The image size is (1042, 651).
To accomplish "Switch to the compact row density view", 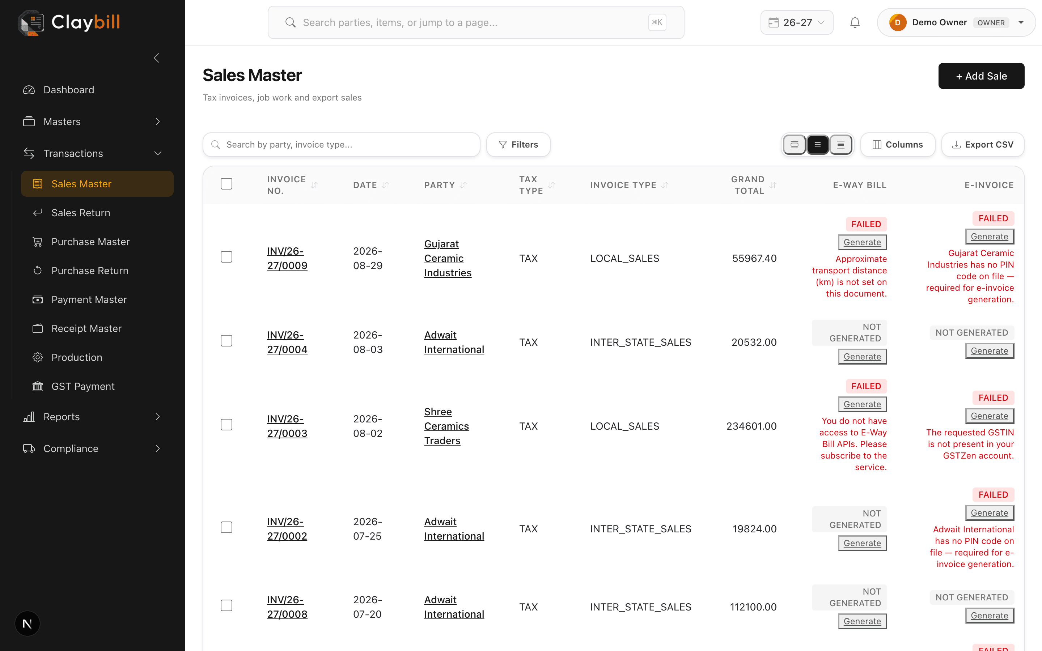I will (x=840, y=145).
